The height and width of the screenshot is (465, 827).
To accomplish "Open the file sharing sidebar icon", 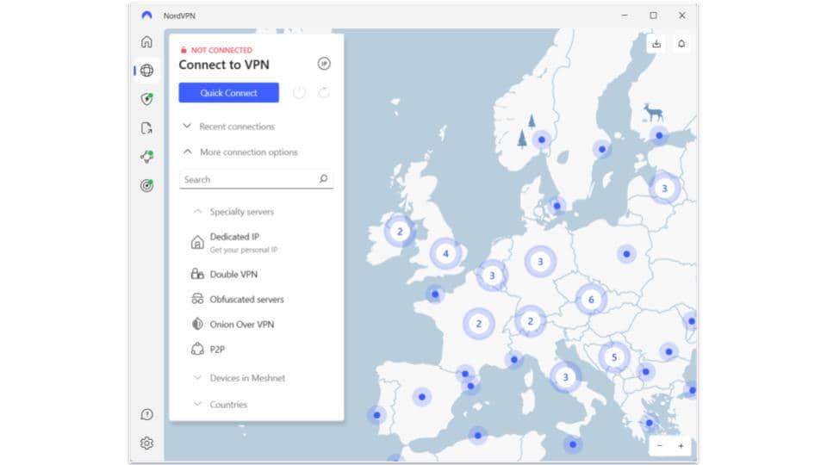I will [x=146, y=128].
